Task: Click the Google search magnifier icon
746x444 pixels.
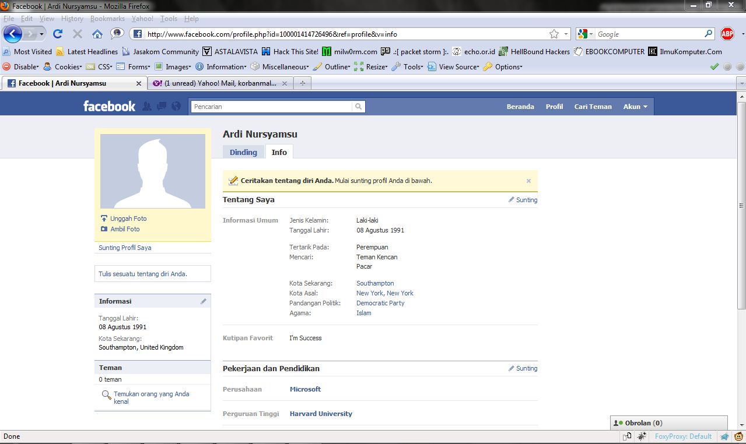Action: (709, 34)
